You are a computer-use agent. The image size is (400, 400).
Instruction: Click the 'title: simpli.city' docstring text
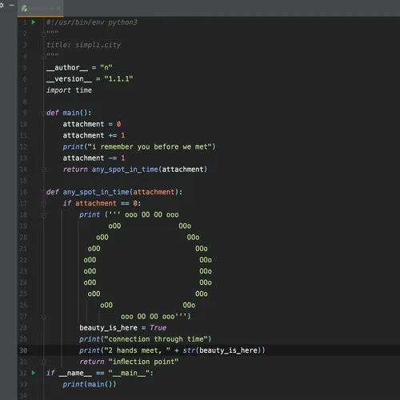[83, 45]
